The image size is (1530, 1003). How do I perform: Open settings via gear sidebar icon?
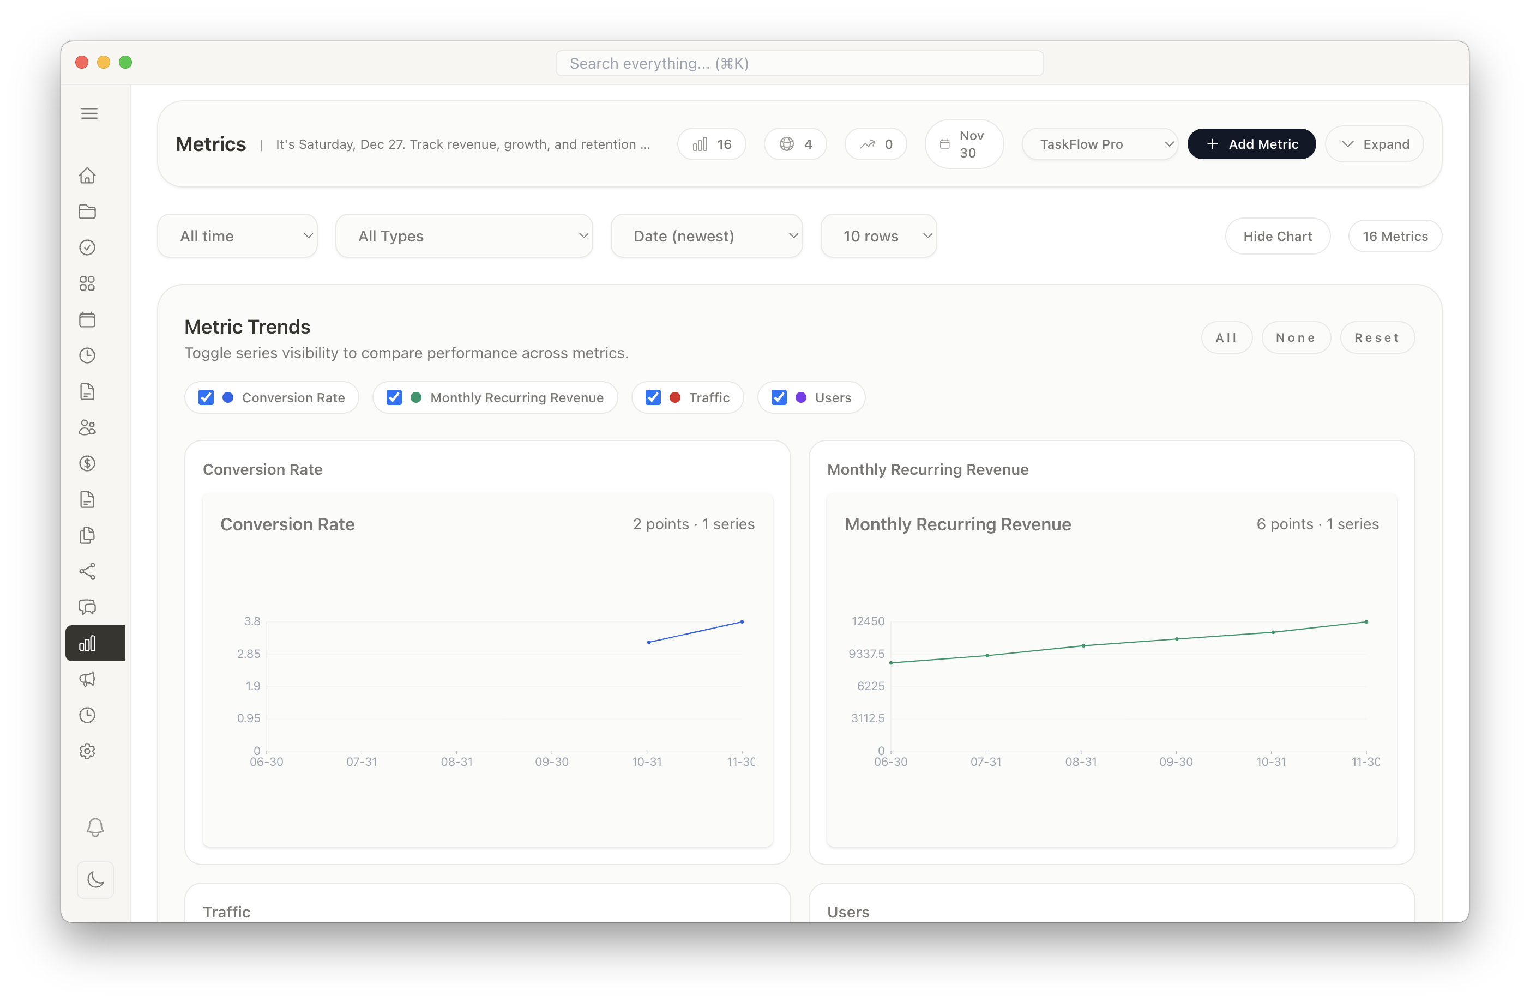pyautogui.click(x=87, y=751)
